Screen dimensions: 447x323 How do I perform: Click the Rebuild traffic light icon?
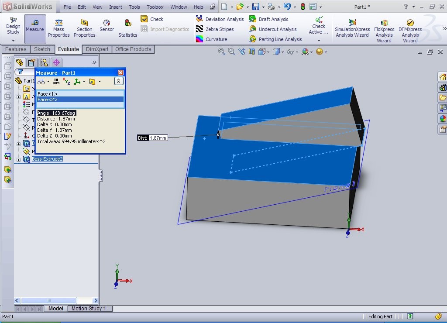303,7
